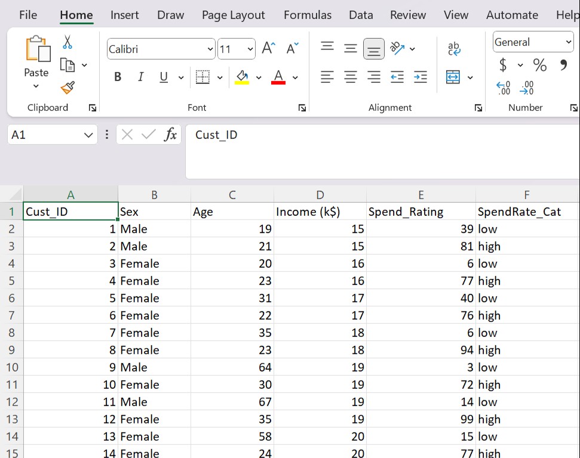Viewport: 580px width, 458px height.
Task: Open the Calibri font name dropdown
Action: (210, 49)
